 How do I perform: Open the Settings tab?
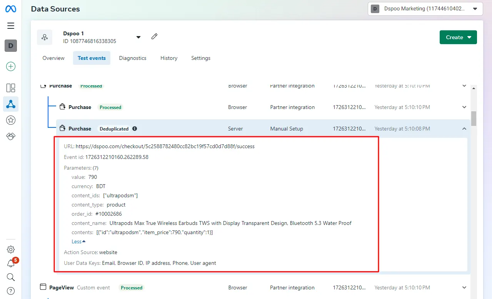[x=201, y=58]
